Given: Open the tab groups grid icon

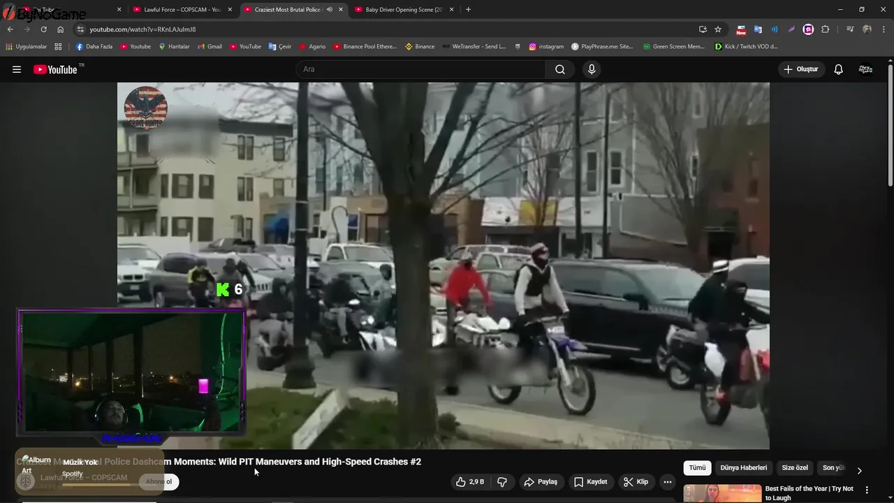Looking at the screenshot, I should point(58,47).
